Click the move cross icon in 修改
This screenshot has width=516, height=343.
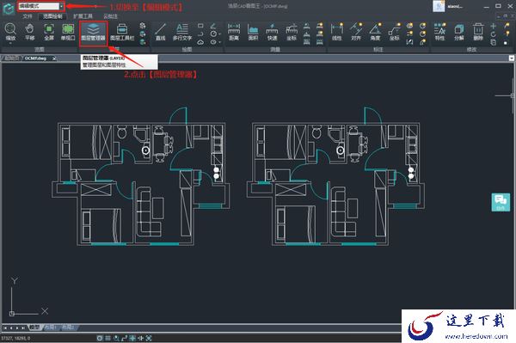tap(493, 26)
